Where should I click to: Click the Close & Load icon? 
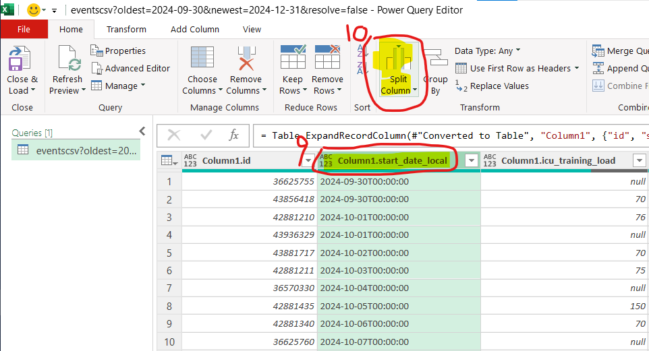20,59
